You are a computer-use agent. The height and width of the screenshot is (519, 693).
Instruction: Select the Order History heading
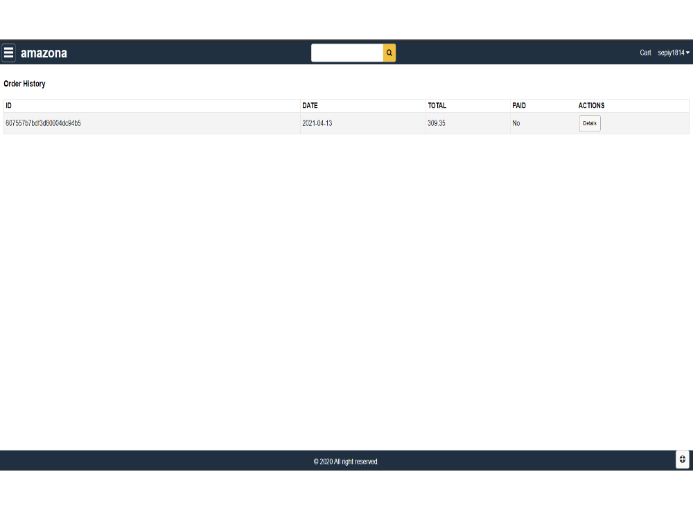click(24, 83)
